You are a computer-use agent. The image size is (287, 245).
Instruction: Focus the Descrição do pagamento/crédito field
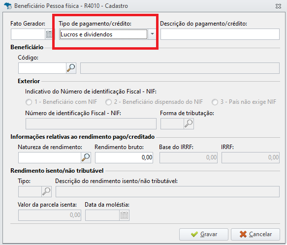pos(220,34)
